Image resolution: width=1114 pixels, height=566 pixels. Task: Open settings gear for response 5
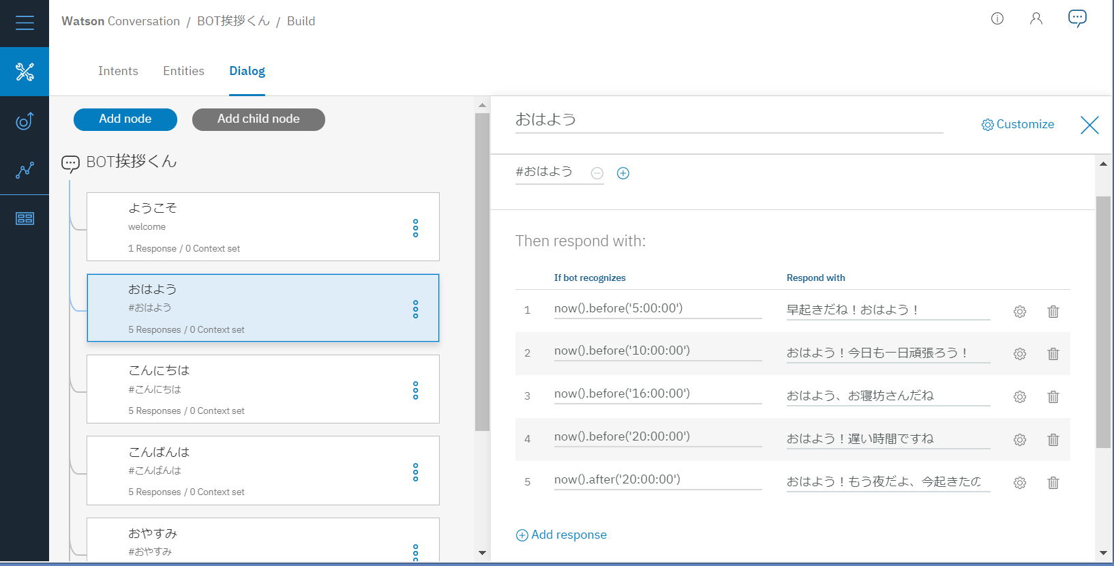click(1020, 483)
